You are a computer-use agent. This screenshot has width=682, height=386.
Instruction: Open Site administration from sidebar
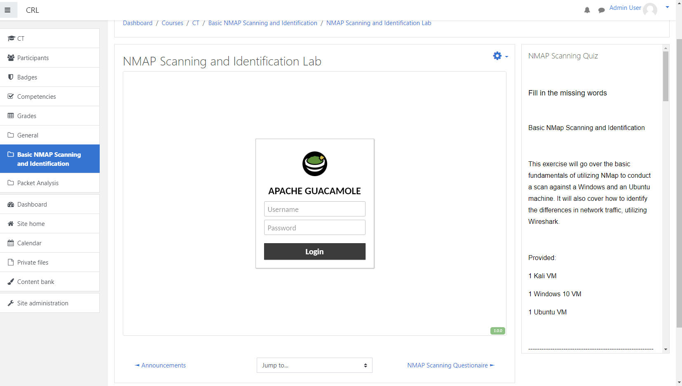pos(42,303)
